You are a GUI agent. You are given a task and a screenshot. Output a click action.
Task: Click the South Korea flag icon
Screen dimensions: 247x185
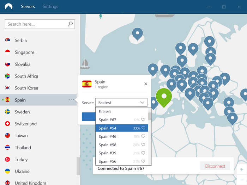click(x=7, y=88)
